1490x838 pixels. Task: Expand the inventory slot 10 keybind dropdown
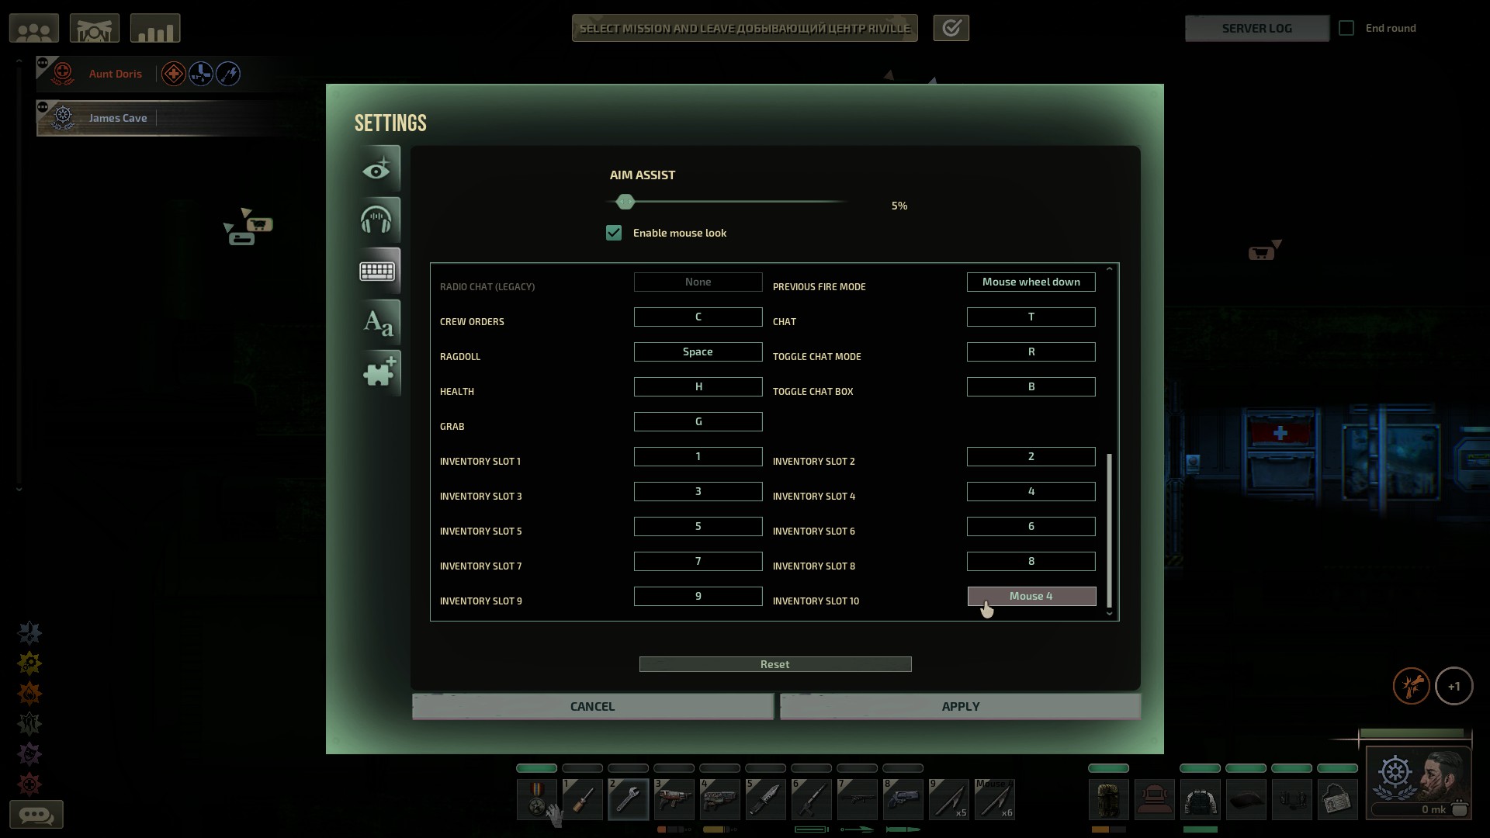tap(1031, 595)
